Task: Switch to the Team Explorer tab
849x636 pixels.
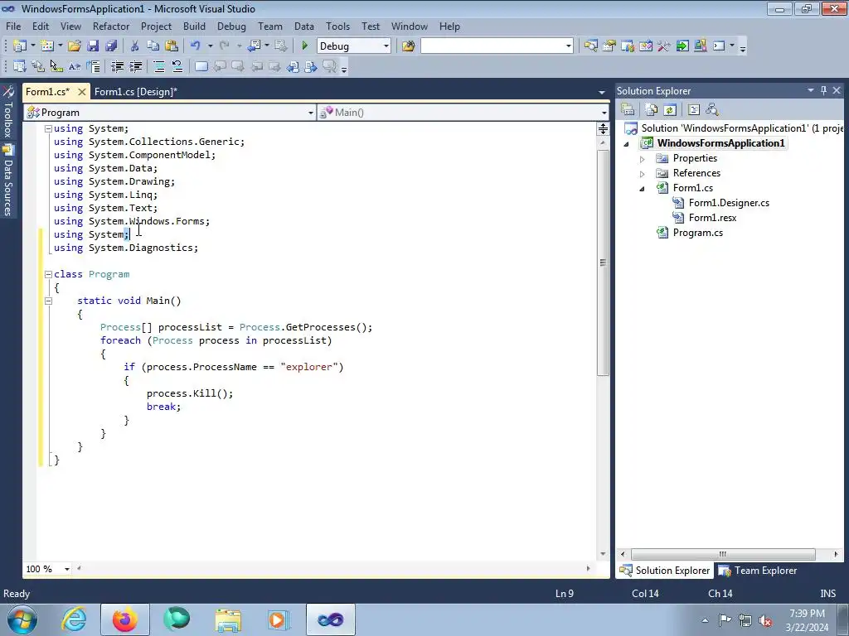Action: [x=758, y=570]
